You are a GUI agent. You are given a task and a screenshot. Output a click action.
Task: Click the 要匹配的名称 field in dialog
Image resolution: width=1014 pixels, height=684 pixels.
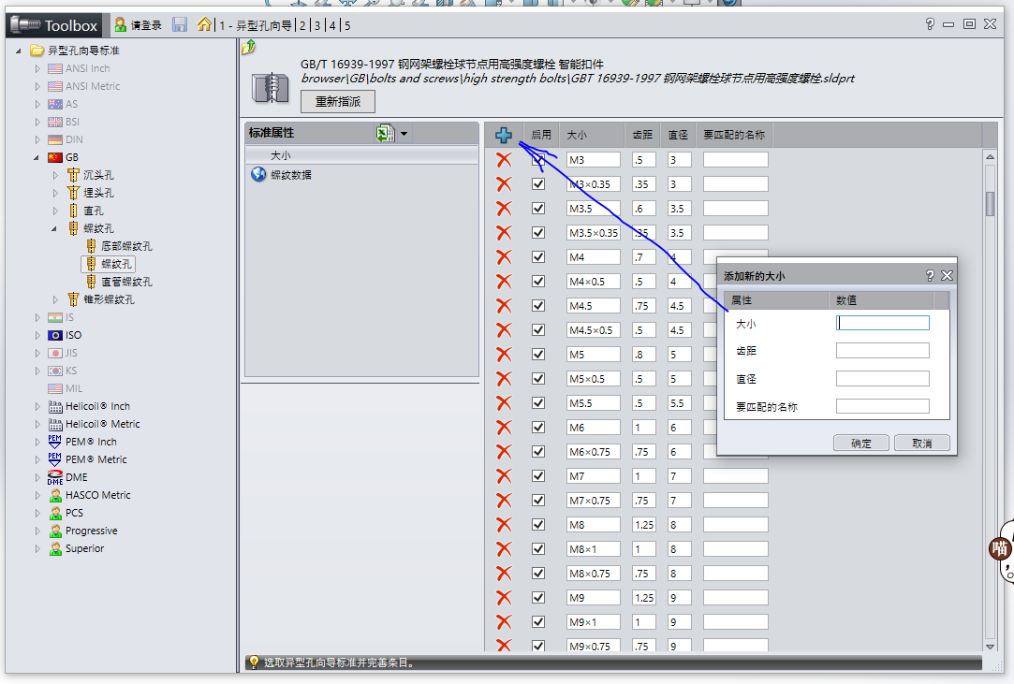pos(883,406)
